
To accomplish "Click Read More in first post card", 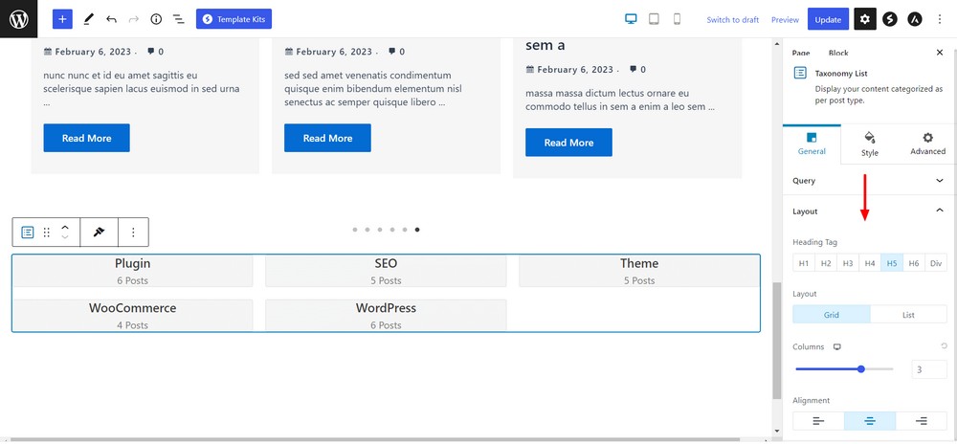I will tap(87, 138).
